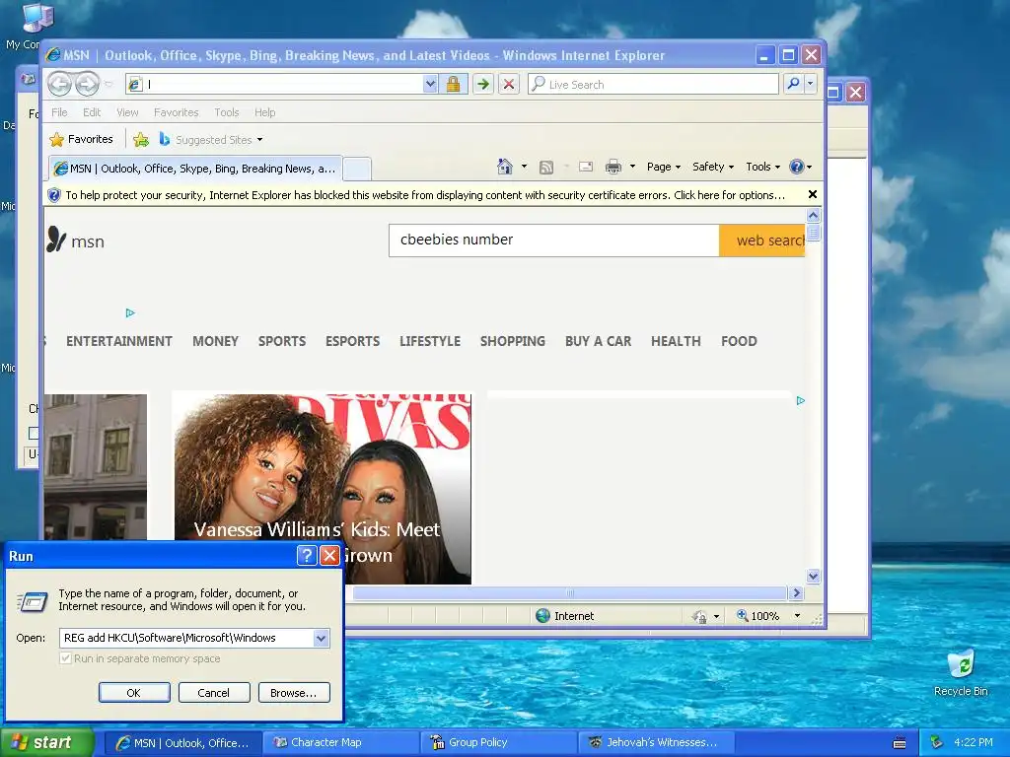Open the File menu

(59, 112)
